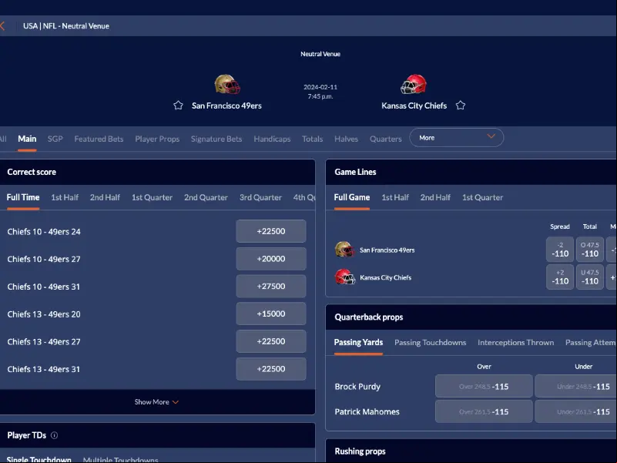The image size is (617, 463).
Task: Open the Featured Bets tab
Action: pyautogui.click(x=99, y=139)
